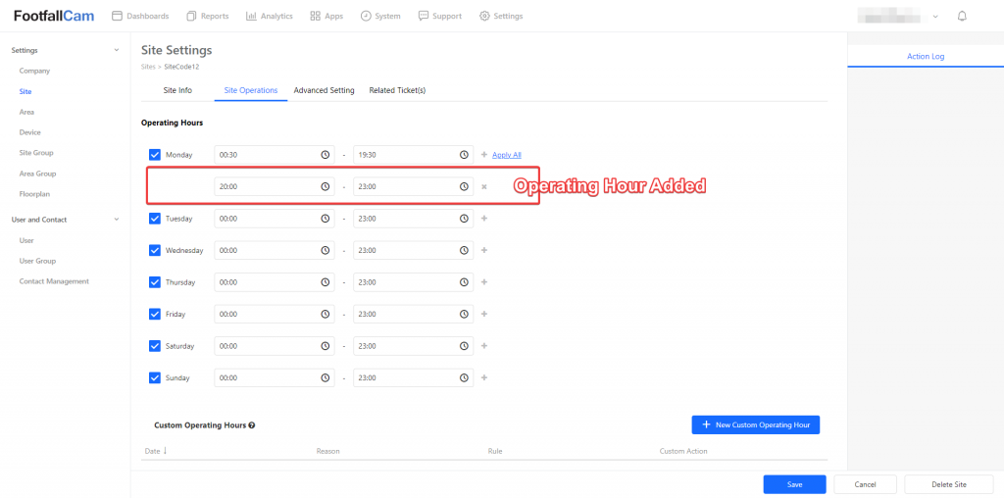This screenshot has width=1004, height=498.
Task: Remove the added 20:00–23:00 operating hour row
Action: click(483, 186)
